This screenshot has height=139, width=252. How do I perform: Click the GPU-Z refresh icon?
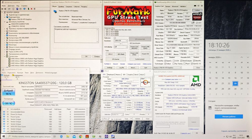(x=199, y=6)
